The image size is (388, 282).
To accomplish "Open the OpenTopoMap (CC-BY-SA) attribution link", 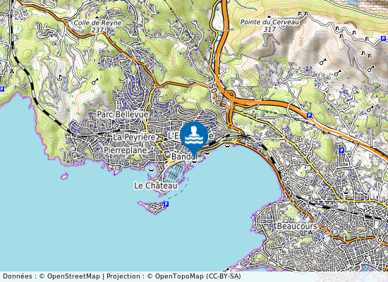I will pos(198,276).
